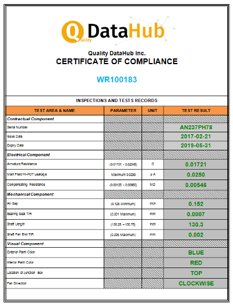
Task: Click the Interior Paint Color label
Action: tap(20, 262)
